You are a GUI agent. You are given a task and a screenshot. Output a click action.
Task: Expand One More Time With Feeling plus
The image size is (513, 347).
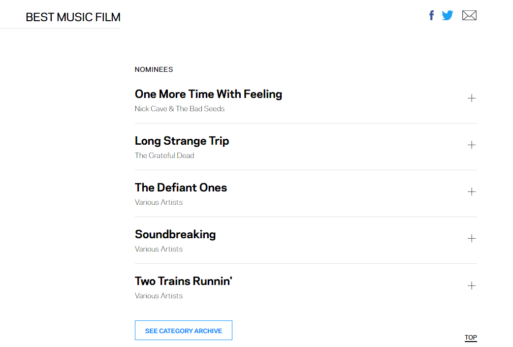point(472,98)
